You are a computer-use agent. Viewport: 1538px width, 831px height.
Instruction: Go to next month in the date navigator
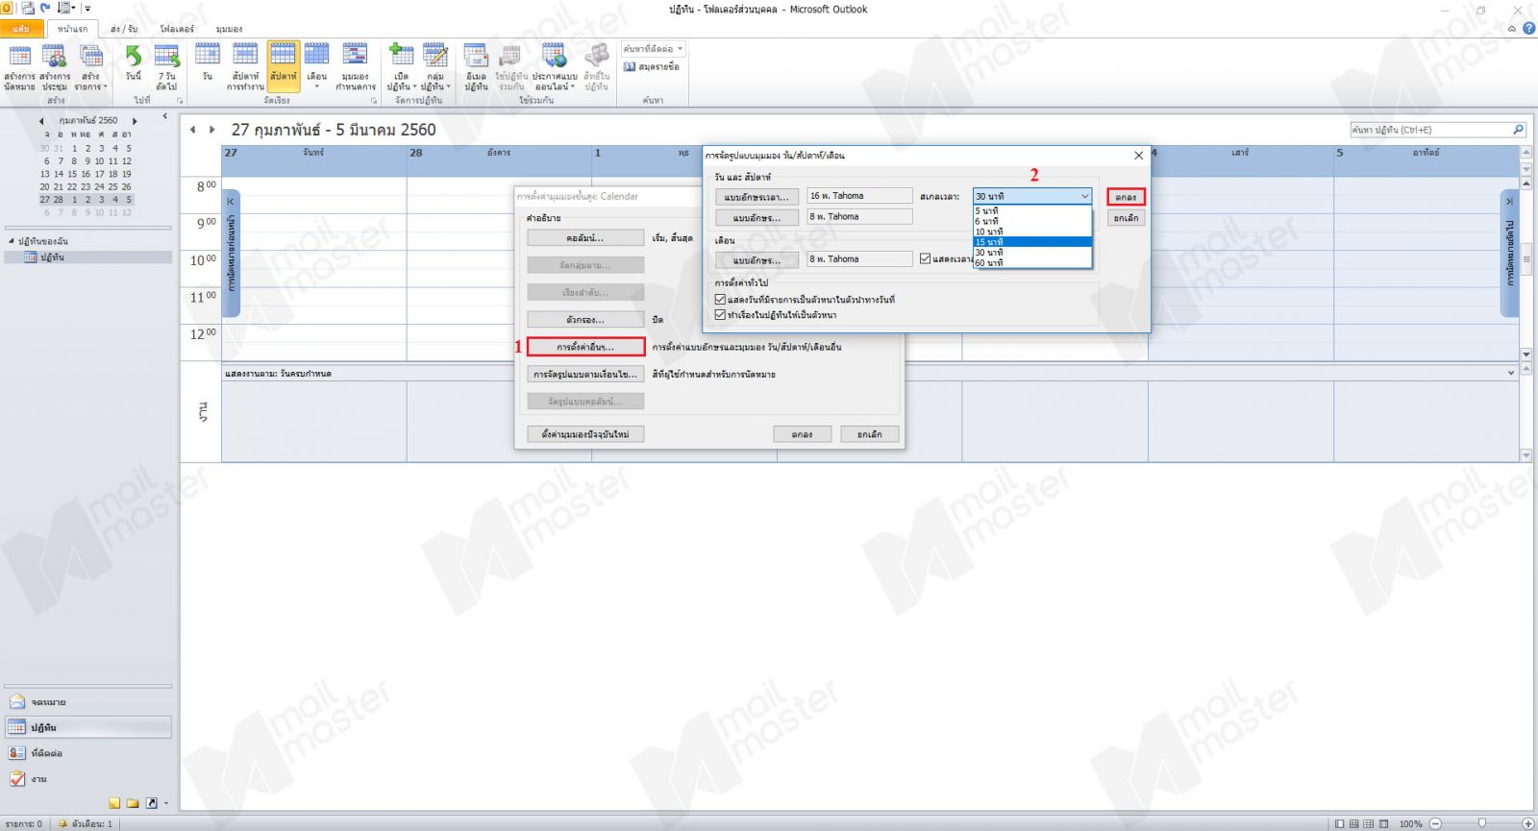click(135, 121)
